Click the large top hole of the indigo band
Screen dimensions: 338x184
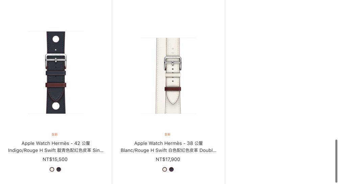[x=56, y=39]
